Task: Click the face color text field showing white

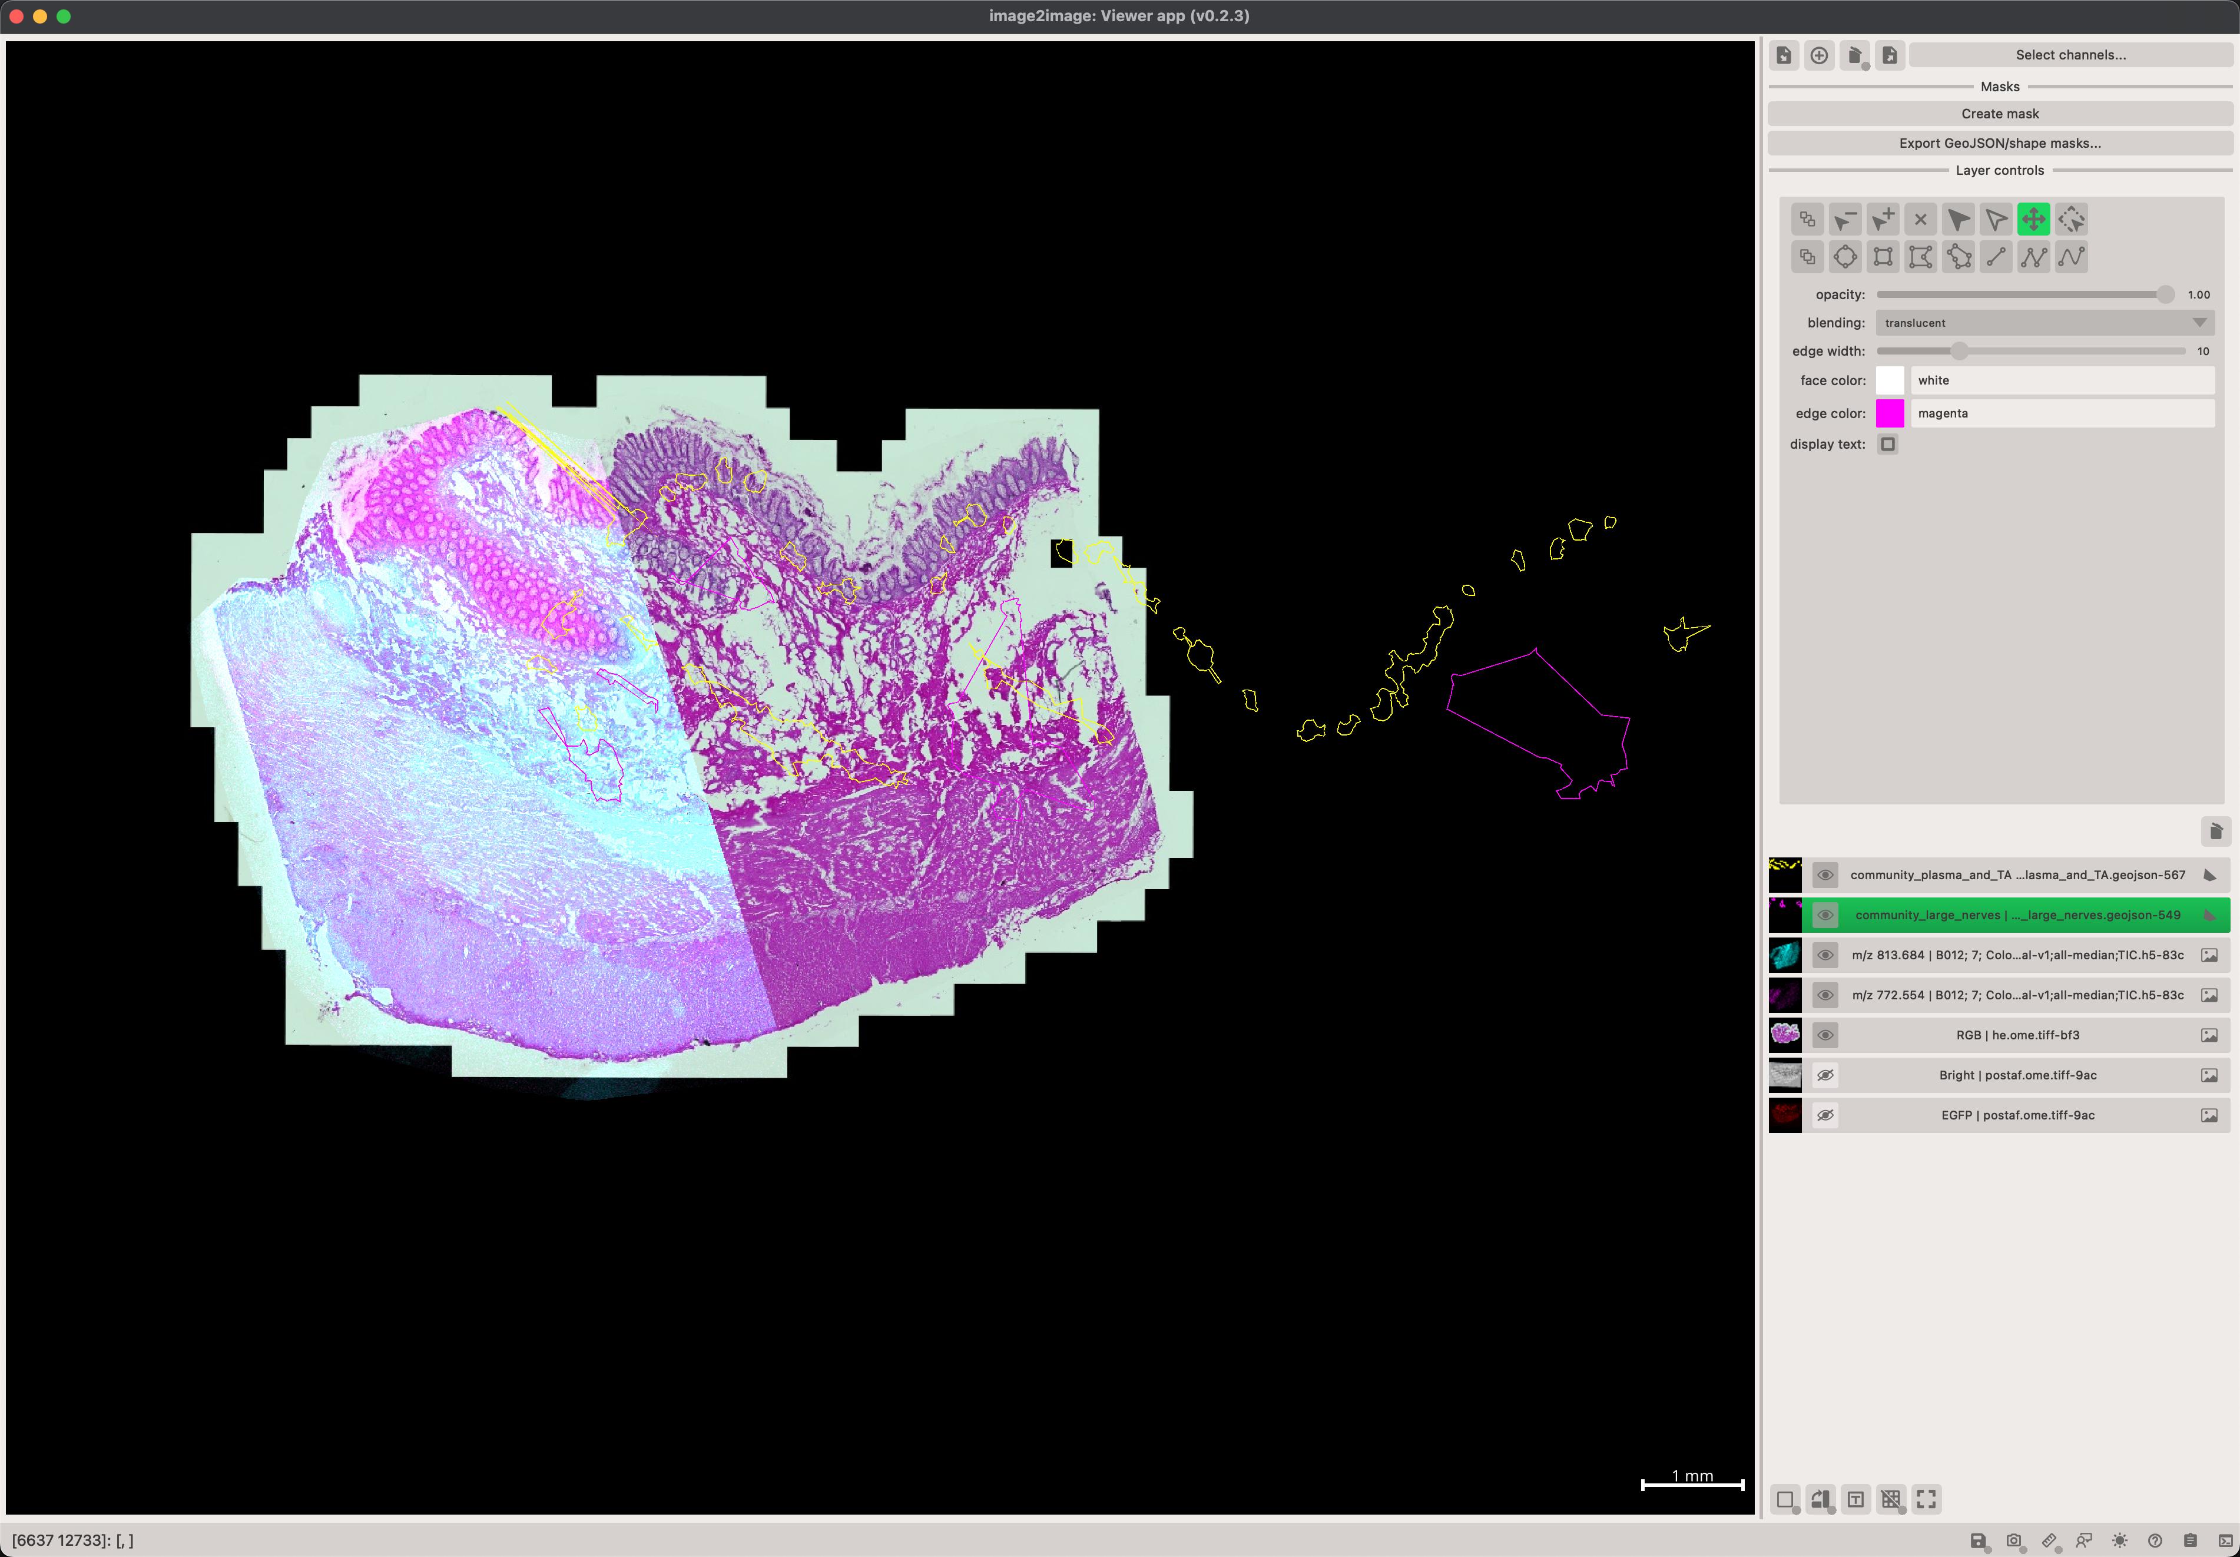Action: tap(2060, 380)
